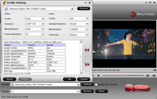Click the playback time 04:04:877 text
The image size is (157, 99).
99,70
